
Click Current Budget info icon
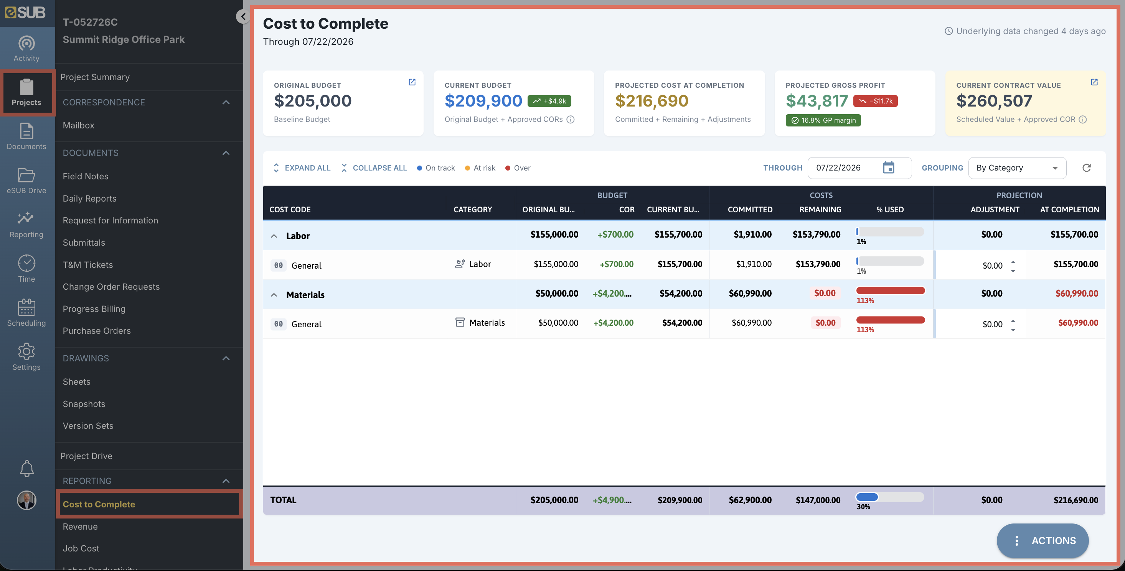click(570, 120)
